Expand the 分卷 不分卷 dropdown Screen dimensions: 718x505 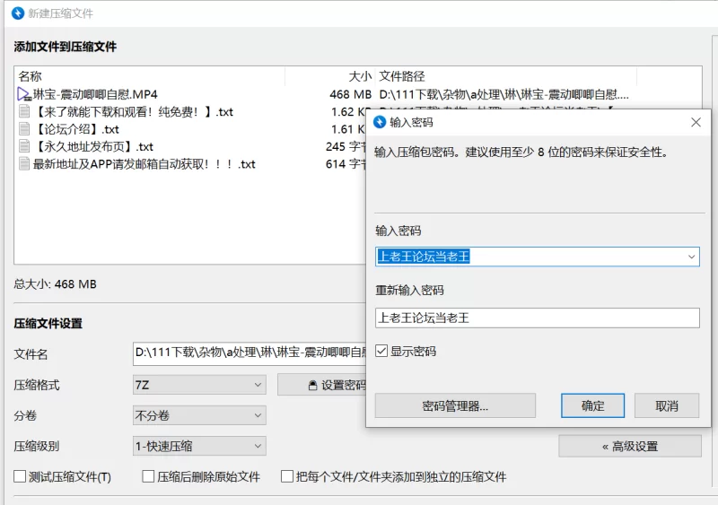(x=199, y=415)
